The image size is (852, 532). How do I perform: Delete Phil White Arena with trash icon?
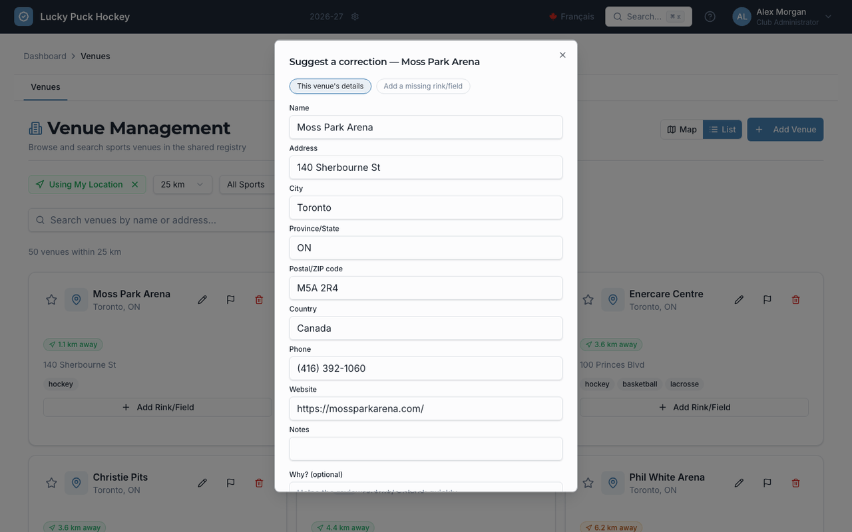(795, 483)
